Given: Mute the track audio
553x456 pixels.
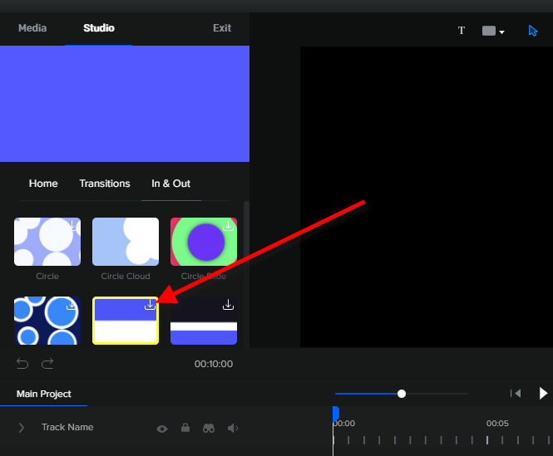Looking at the screenshot, I should point(232,428).
